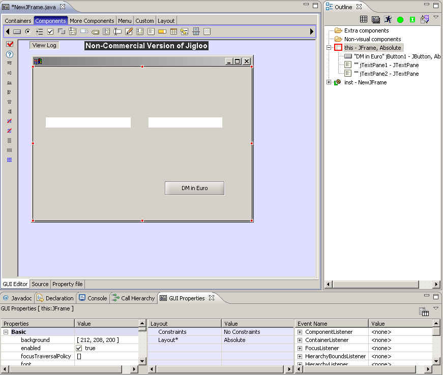The image size is (443, 375).
Task: Open the Outline view dropdown menu
Action: [436, 17]
